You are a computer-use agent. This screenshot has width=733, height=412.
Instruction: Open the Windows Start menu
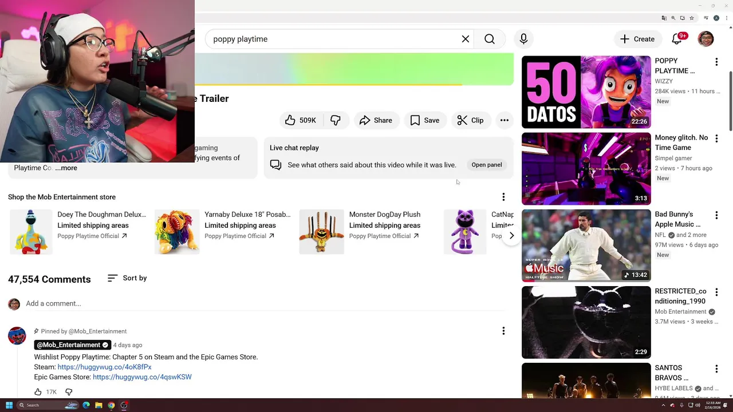pyautogui.click(x=9, y=405)
